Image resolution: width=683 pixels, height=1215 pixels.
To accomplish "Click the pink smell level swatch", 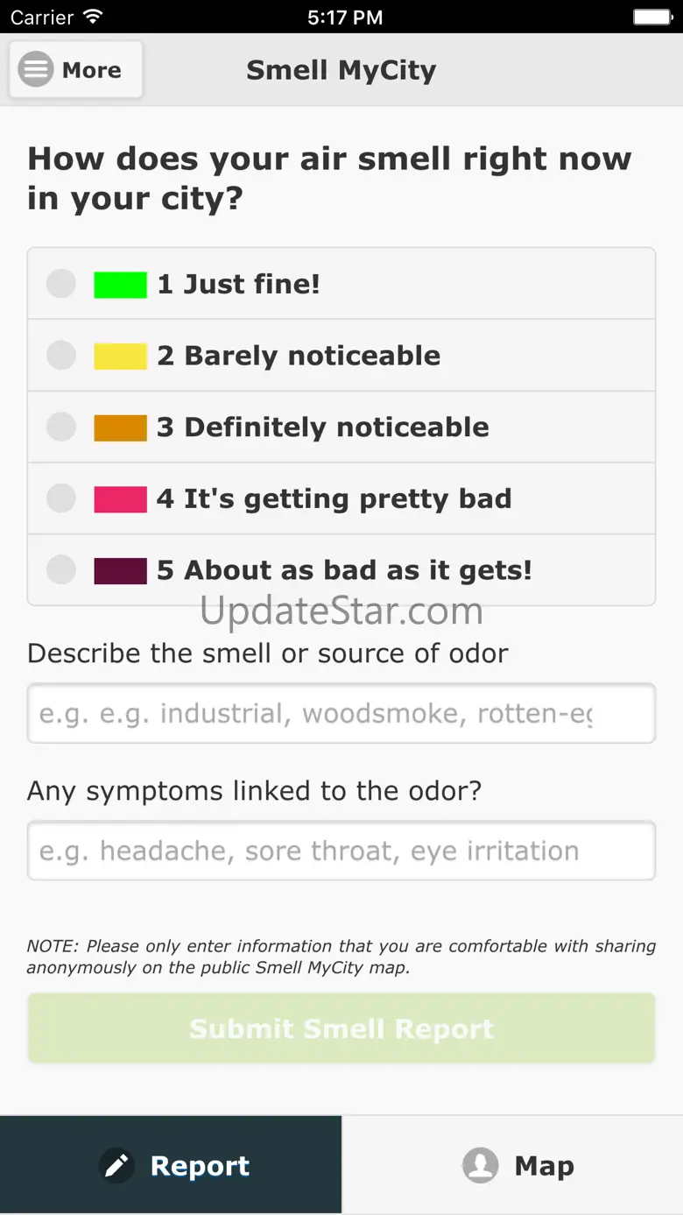I will [120, 499].
